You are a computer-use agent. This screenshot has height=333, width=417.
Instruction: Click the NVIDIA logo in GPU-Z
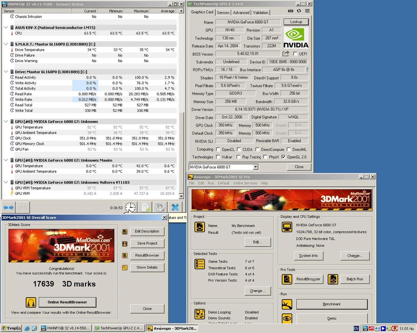(296, 37)
